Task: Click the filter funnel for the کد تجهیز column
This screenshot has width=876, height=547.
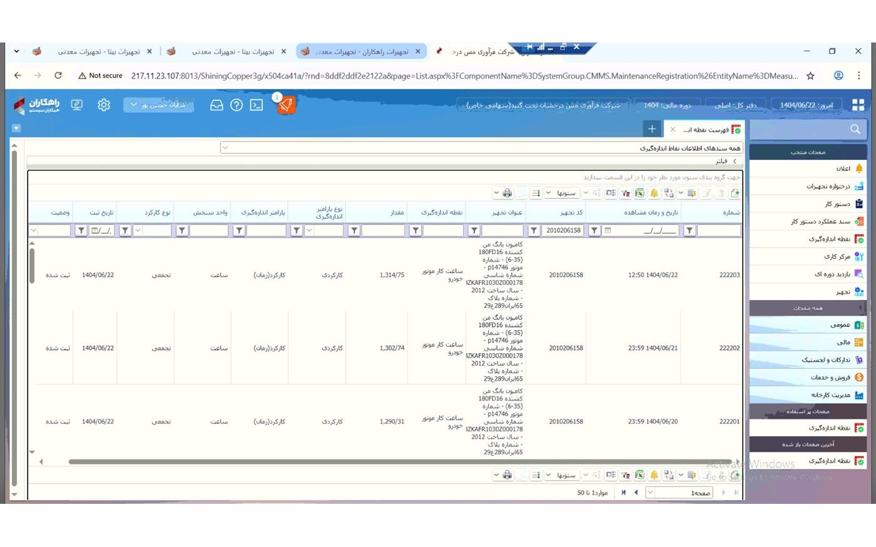Action: pyautogui.click(x=534, y=231)
